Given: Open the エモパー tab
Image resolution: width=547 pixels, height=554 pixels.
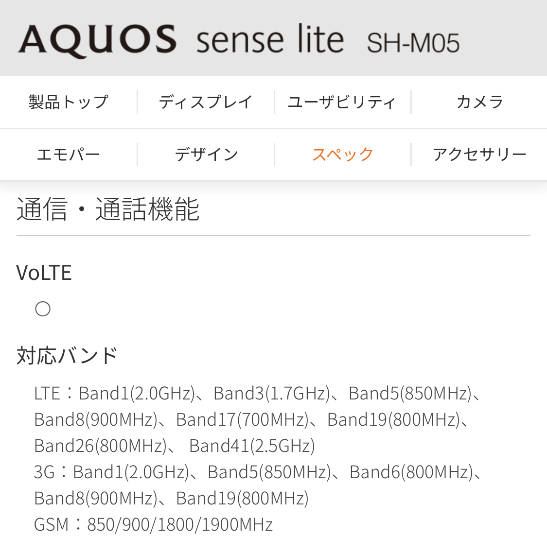Looking at the screenshot, I should [x=68, y=155].
